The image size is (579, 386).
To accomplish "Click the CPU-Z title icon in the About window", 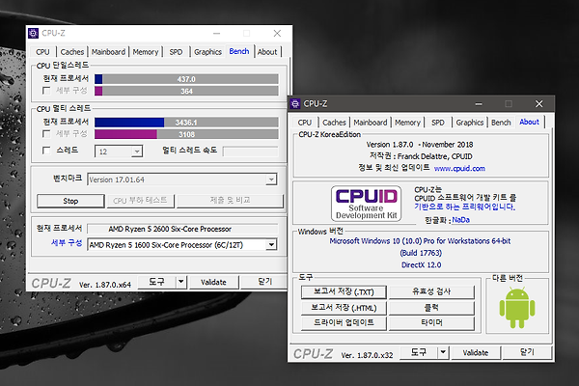I will pyautogui.click(x=295, y=103).
